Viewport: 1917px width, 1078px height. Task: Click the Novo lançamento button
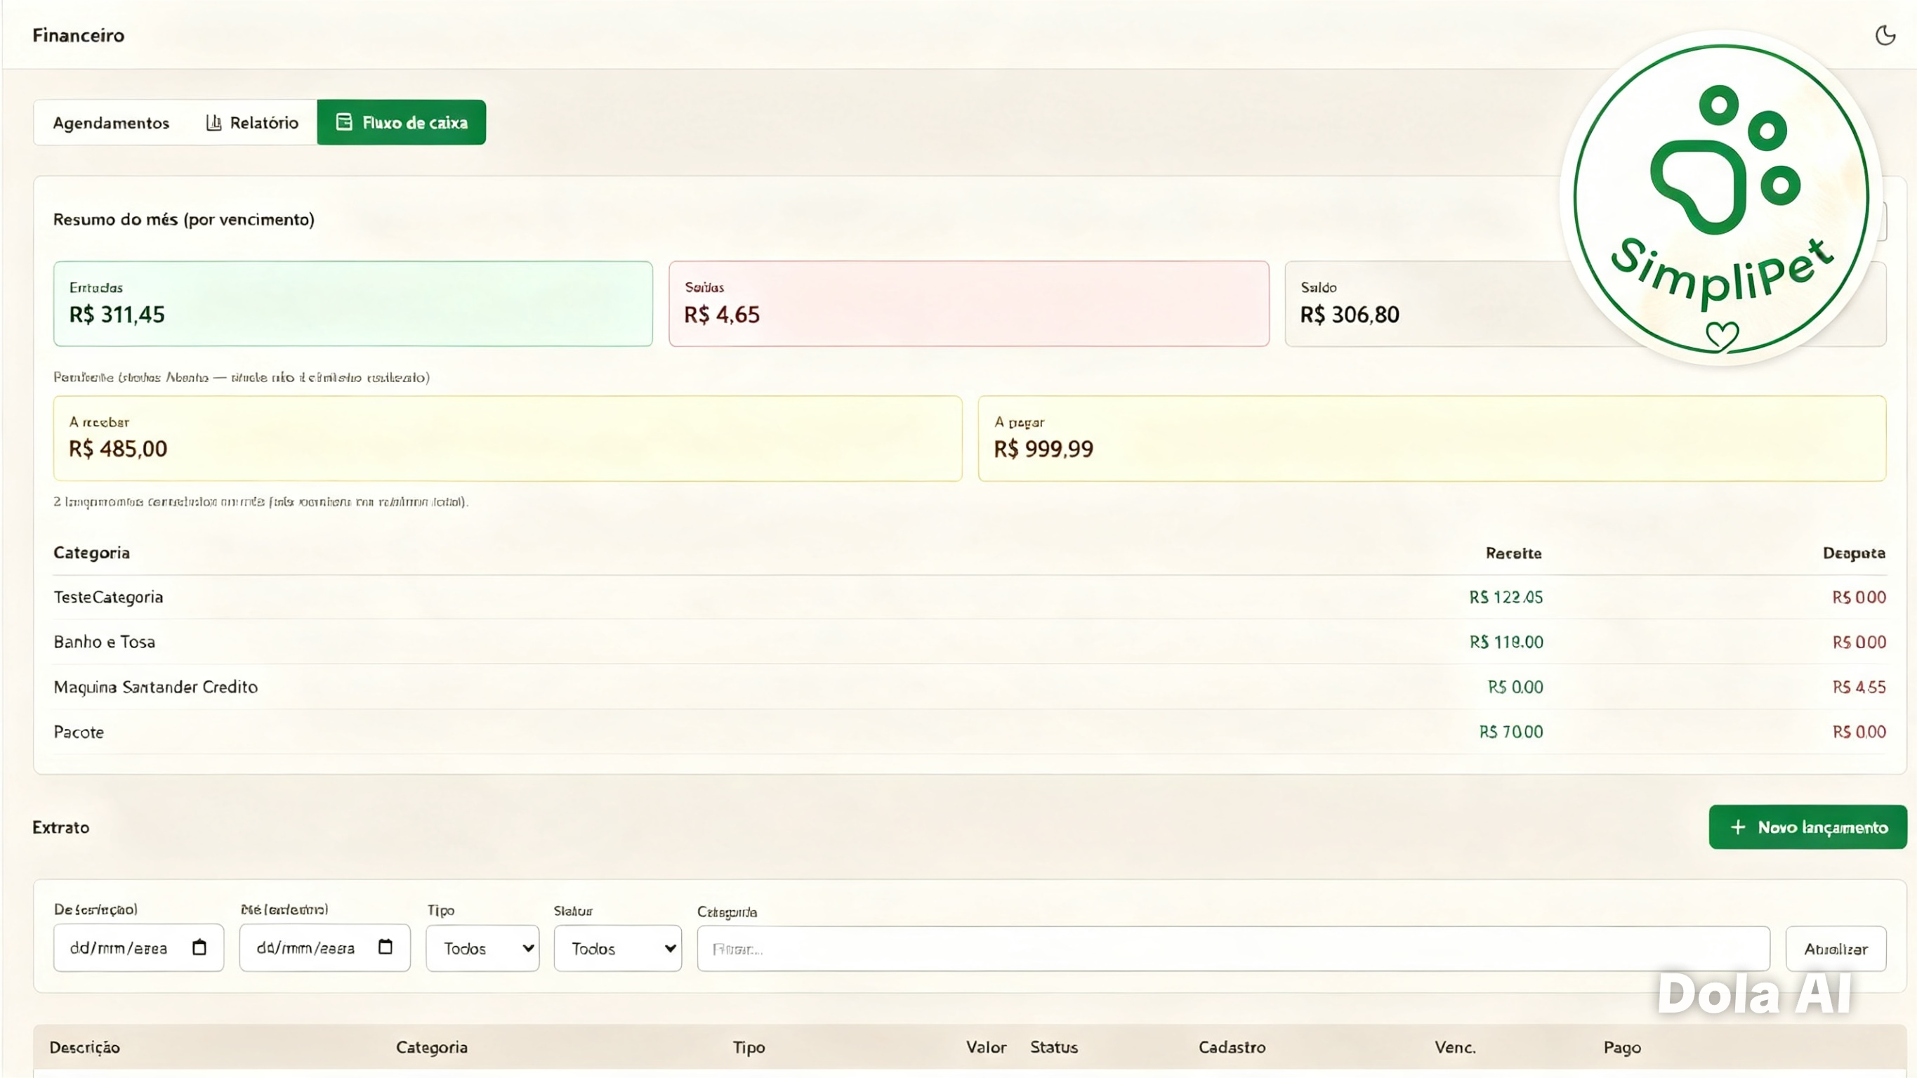coord(1807,827)
